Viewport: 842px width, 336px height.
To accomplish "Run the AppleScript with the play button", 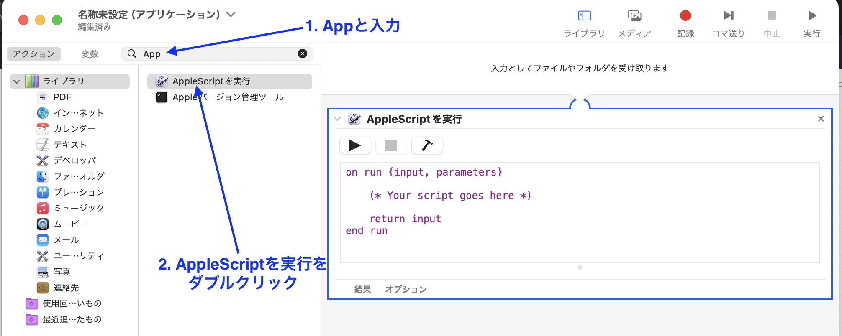I will 355,145.
